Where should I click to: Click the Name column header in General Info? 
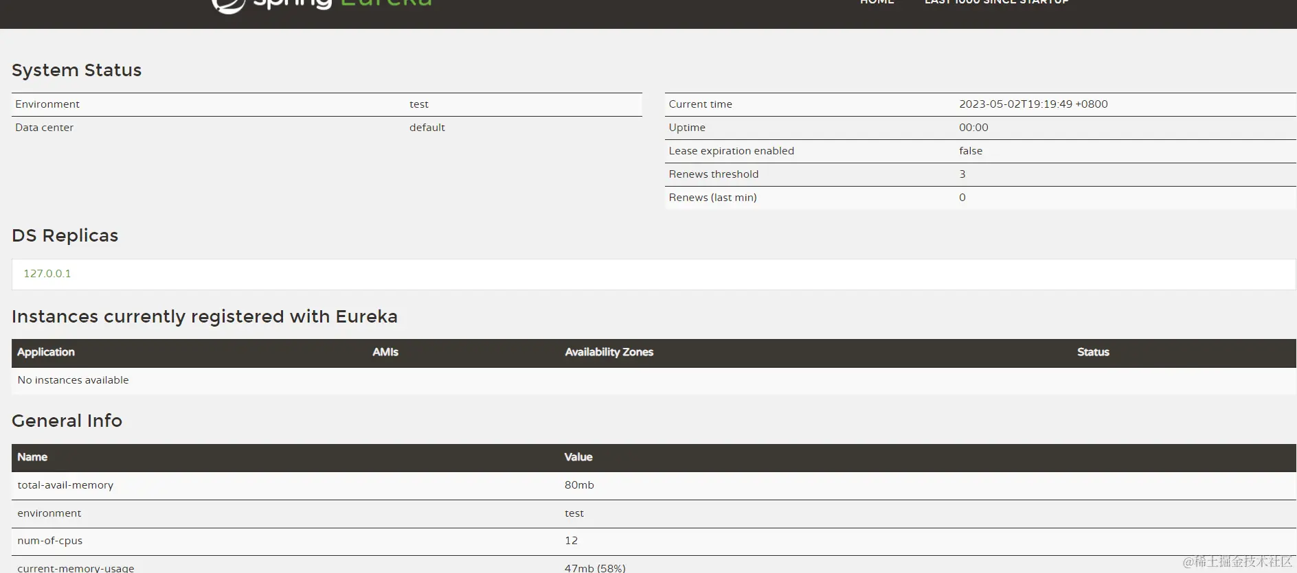coord(32,457)
